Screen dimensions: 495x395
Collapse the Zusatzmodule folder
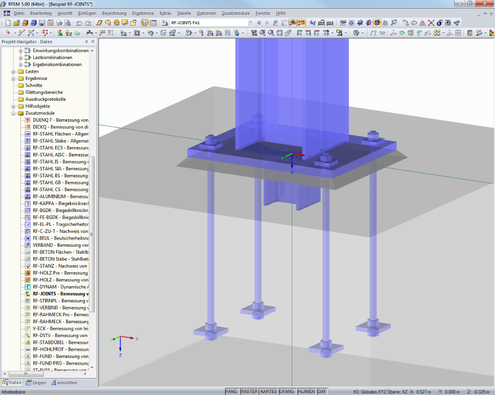tap(13, 113)
